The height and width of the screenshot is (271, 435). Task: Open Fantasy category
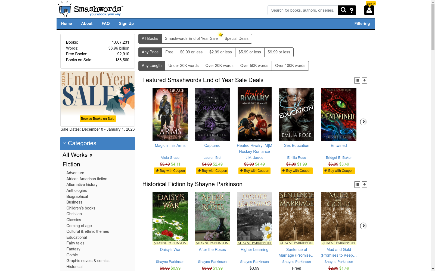tap(73, 249)
